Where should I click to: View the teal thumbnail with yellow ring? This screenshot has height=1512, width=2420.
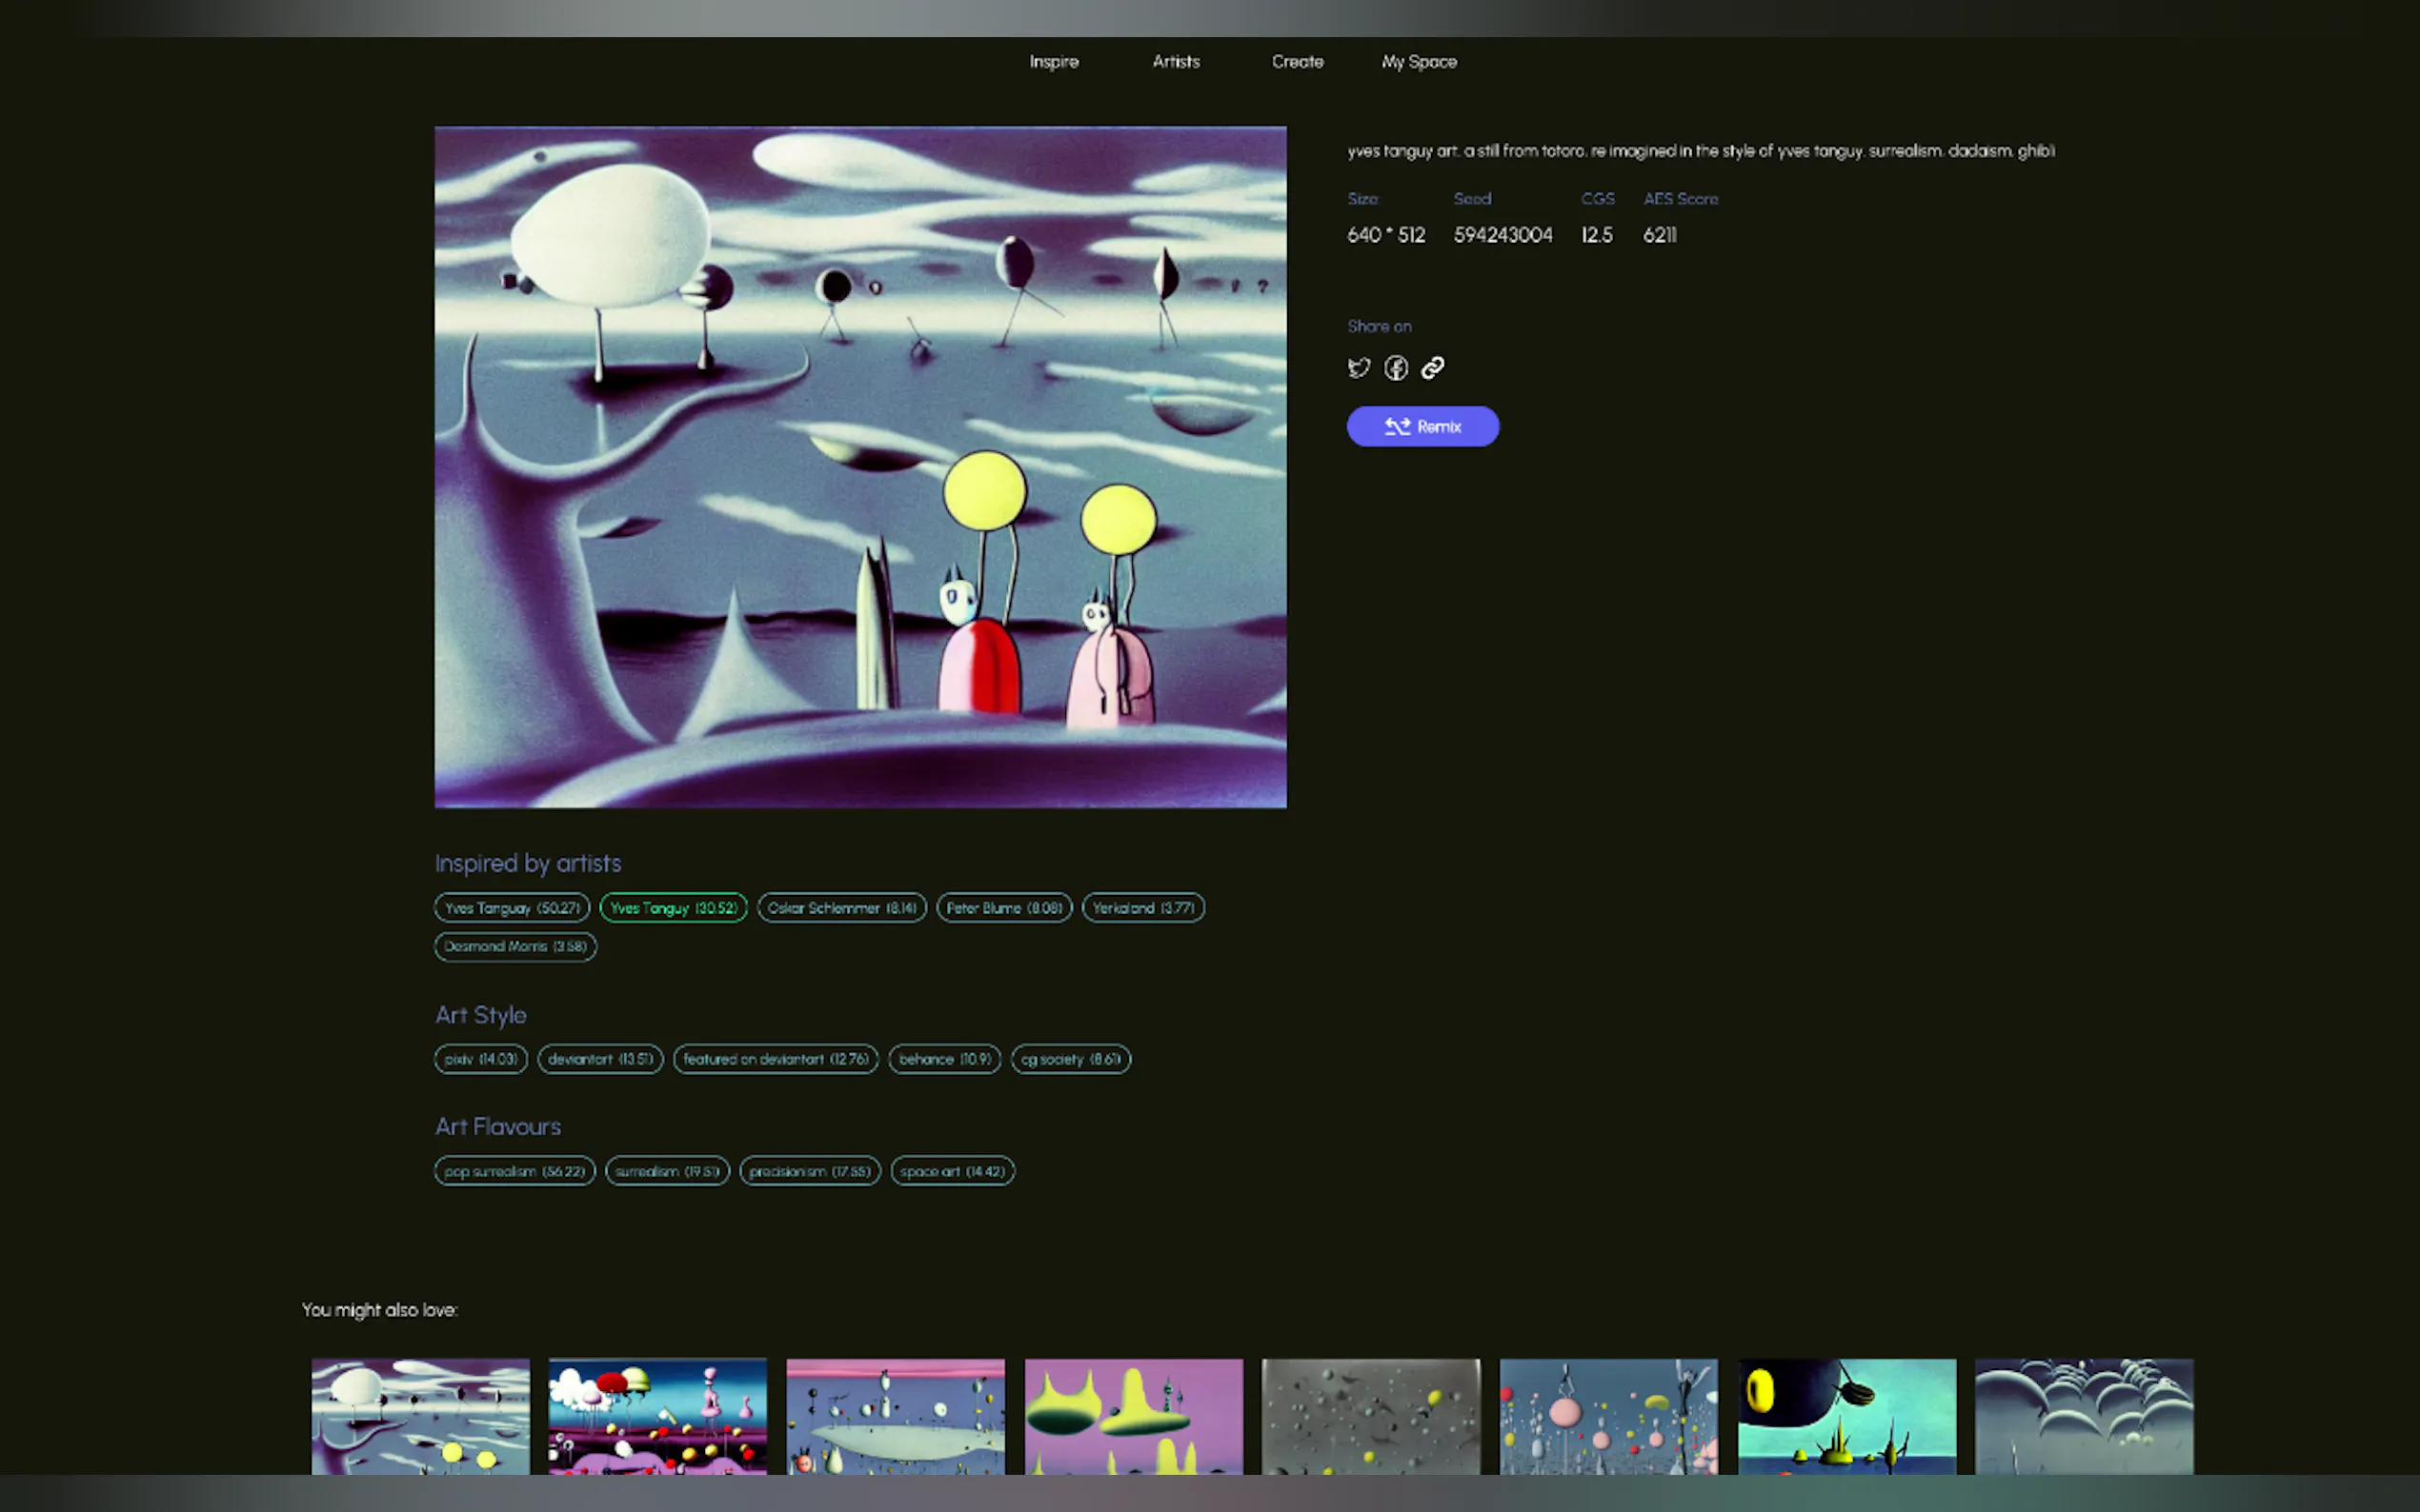[x=1845, y=1415]
